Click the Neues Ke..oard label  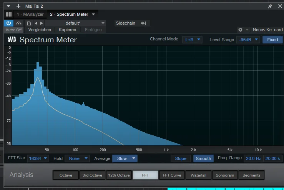click(x=267, y=30)
